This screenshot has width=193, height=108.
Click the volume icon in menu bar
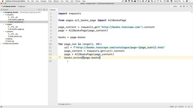click(x=161, y=1)
